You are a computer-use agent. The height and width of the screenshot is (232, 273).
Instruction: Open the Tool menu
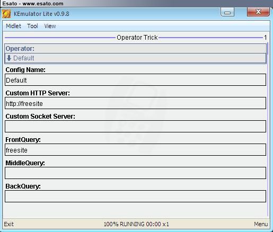(x=32, y=26)
